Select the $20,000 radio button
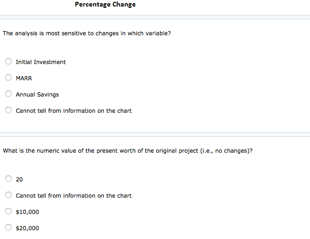 [x=8, y=227]
